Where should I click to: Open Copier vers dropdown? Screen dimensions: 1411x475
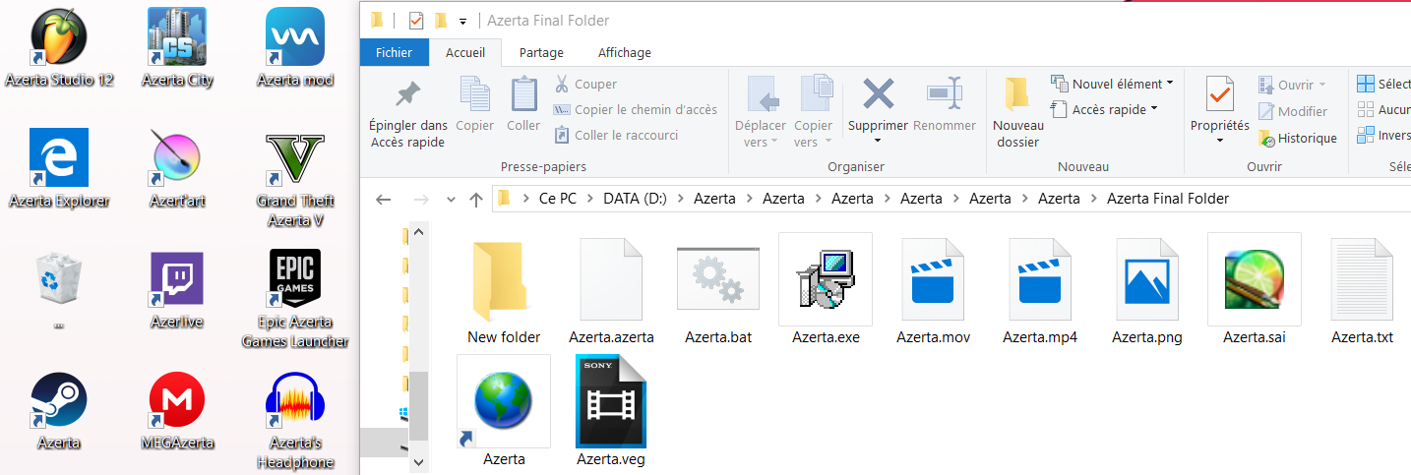pyautogui.click(x=813, y=112)
